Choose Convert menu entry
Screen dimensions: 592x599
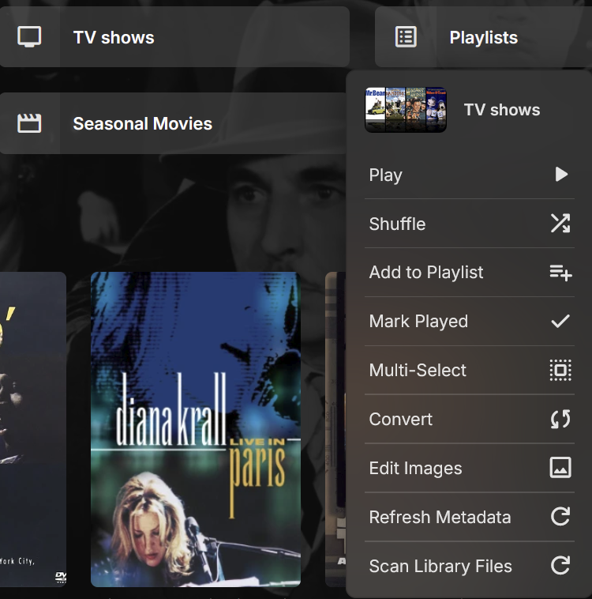pyautogui.click(x=470, y=419)
